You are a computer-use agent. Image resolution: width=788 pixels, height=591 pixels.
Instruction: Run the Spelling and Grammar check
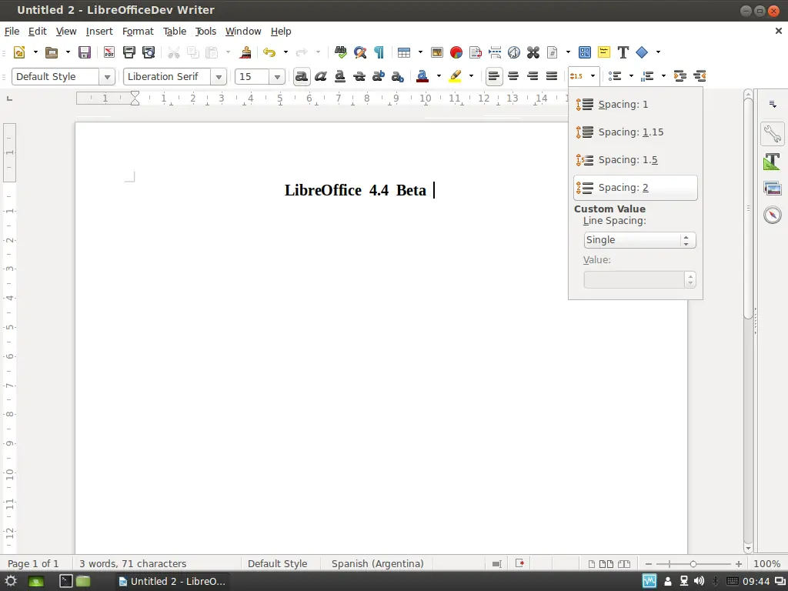(x=341, y=52)
